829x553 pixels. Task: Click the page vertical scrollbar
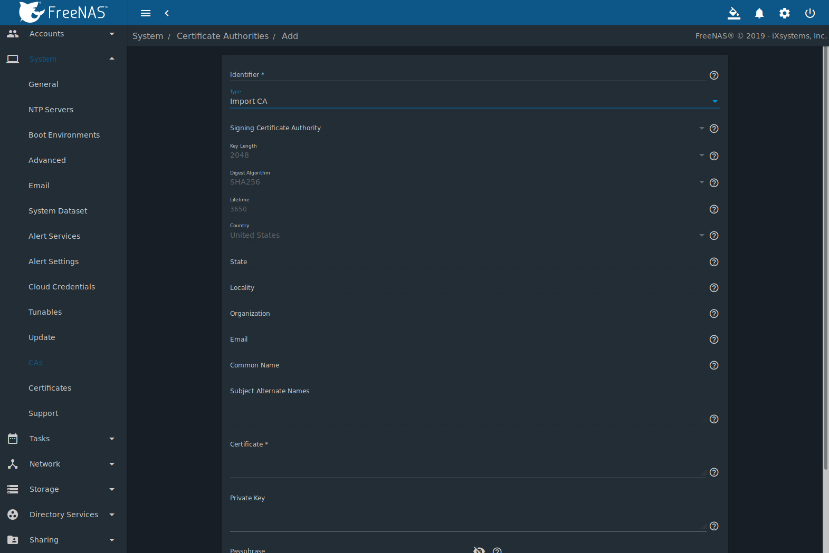pyautogui.click(x=826, y=258)
